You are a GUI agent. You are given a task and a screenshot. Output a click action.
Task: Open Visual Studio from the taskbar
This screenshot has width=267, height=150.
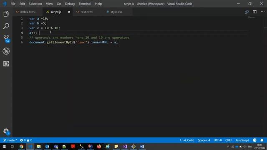point(125,146)
